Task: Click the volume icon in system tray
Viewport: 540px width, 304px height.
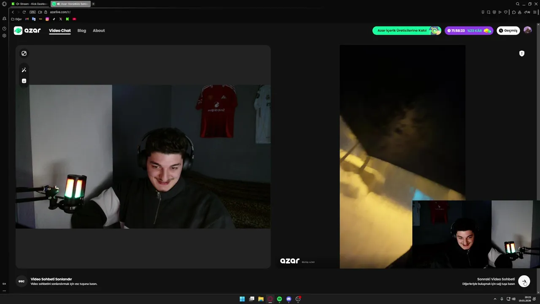Action: pyautogui.click(x=513, y=299)
